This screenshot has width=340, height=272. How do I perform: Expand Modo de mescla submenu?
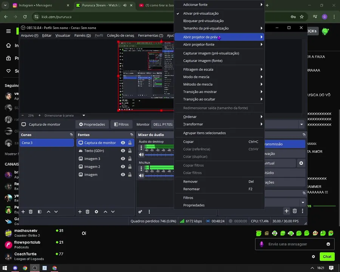[219, 77]
